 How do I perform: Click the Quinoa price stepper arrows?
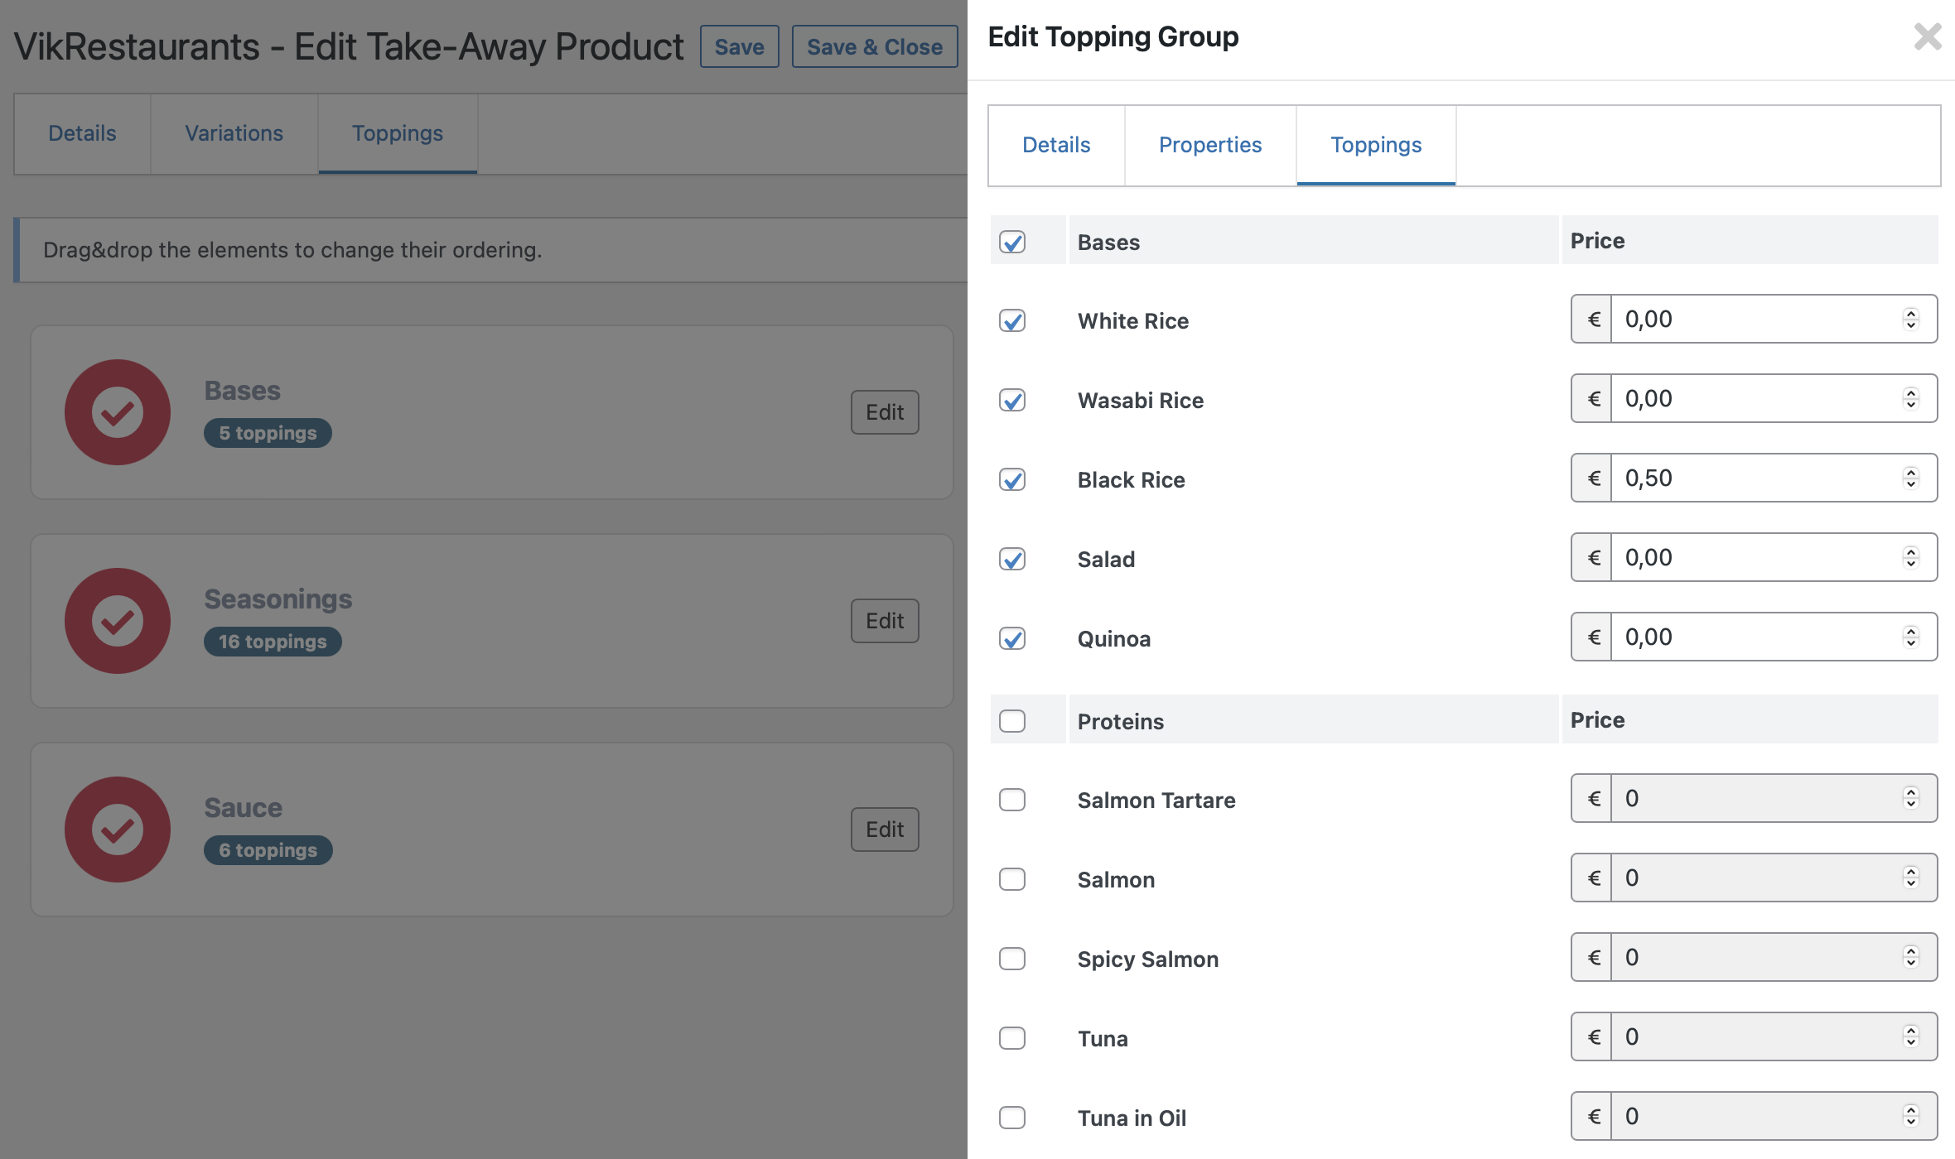click(1911, 637)
